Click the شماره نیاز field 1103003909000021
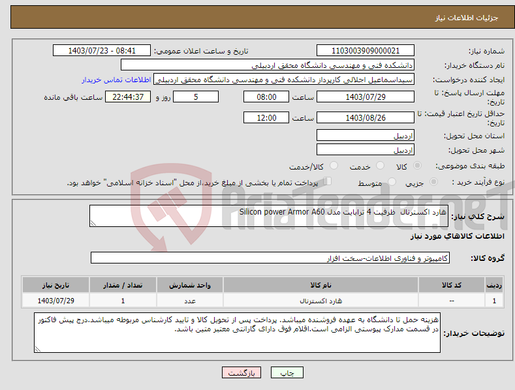 tap(366, 51)
